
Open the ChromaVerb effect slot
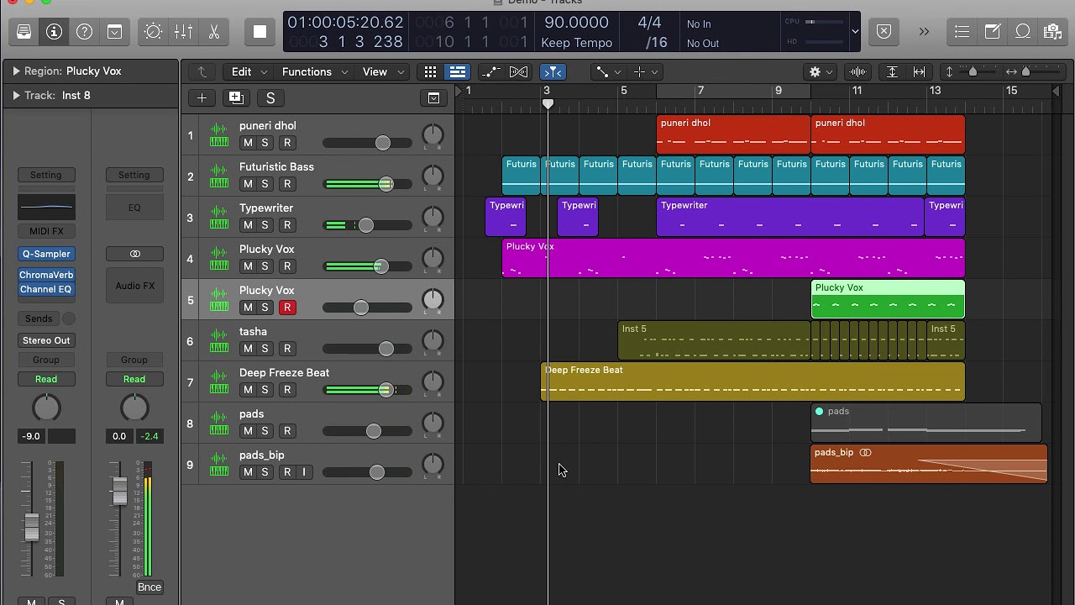(46, 275)
